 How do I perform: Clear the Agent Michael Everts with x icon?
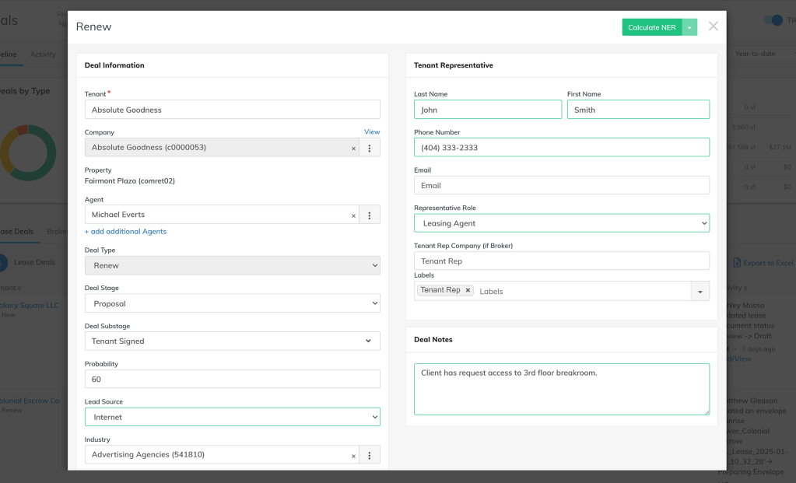tap(353, 215)
